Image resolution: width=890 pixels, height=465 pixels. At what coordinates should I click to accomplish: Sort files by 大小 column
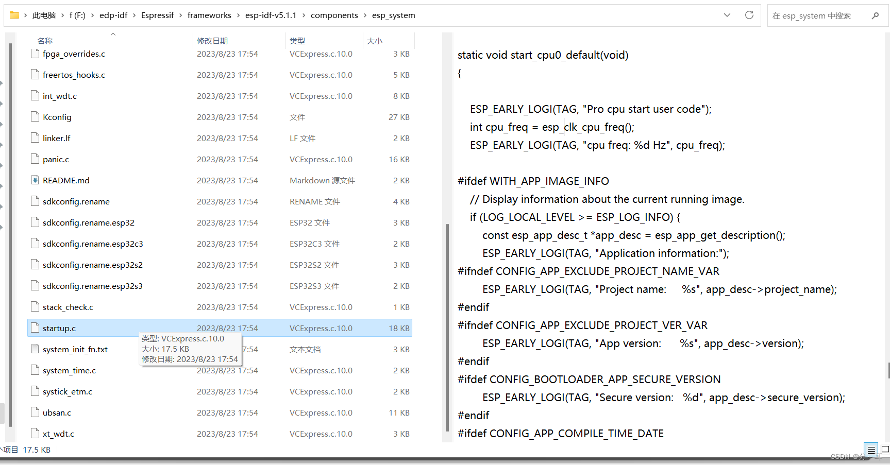(375, 41)
